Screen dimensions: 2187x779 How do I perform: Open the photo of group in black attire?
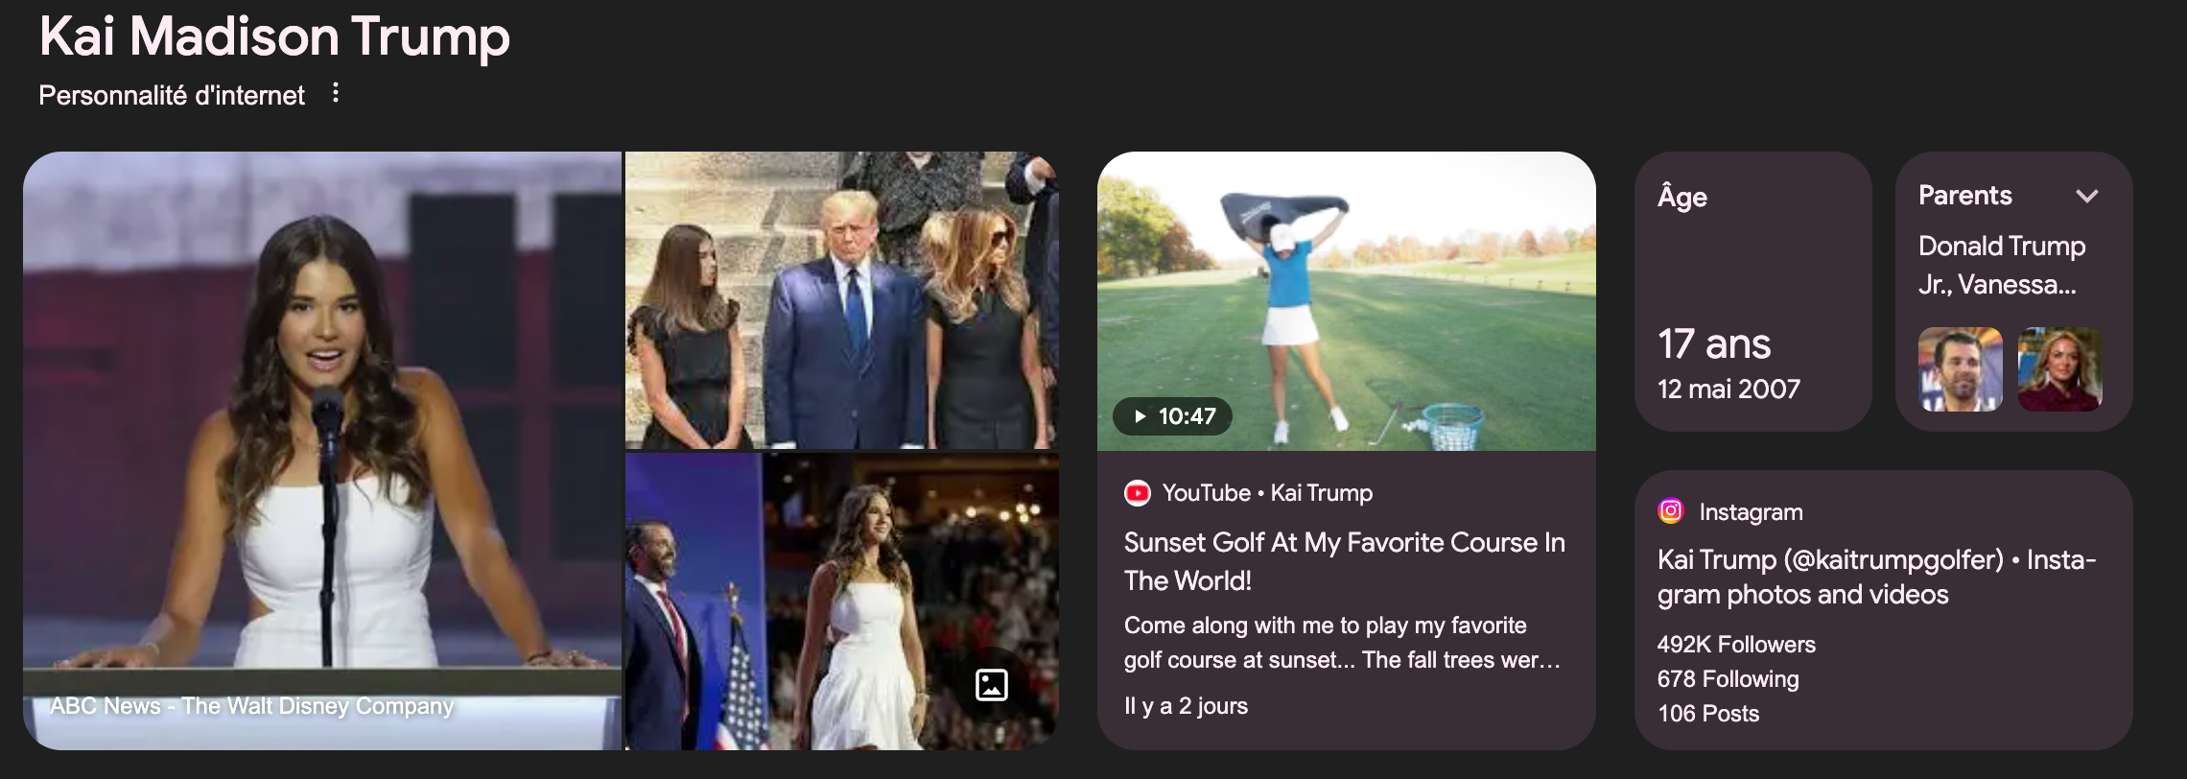pos(841,299)
